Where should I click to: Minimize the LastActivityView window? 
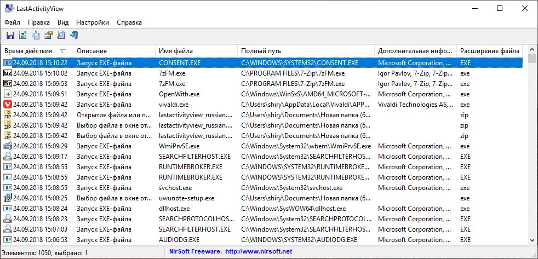coord(475,9)
